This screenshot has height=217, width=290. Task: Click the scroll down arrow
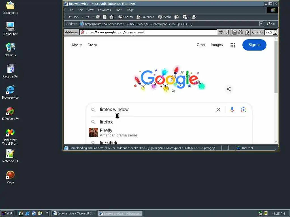(276, 142)
